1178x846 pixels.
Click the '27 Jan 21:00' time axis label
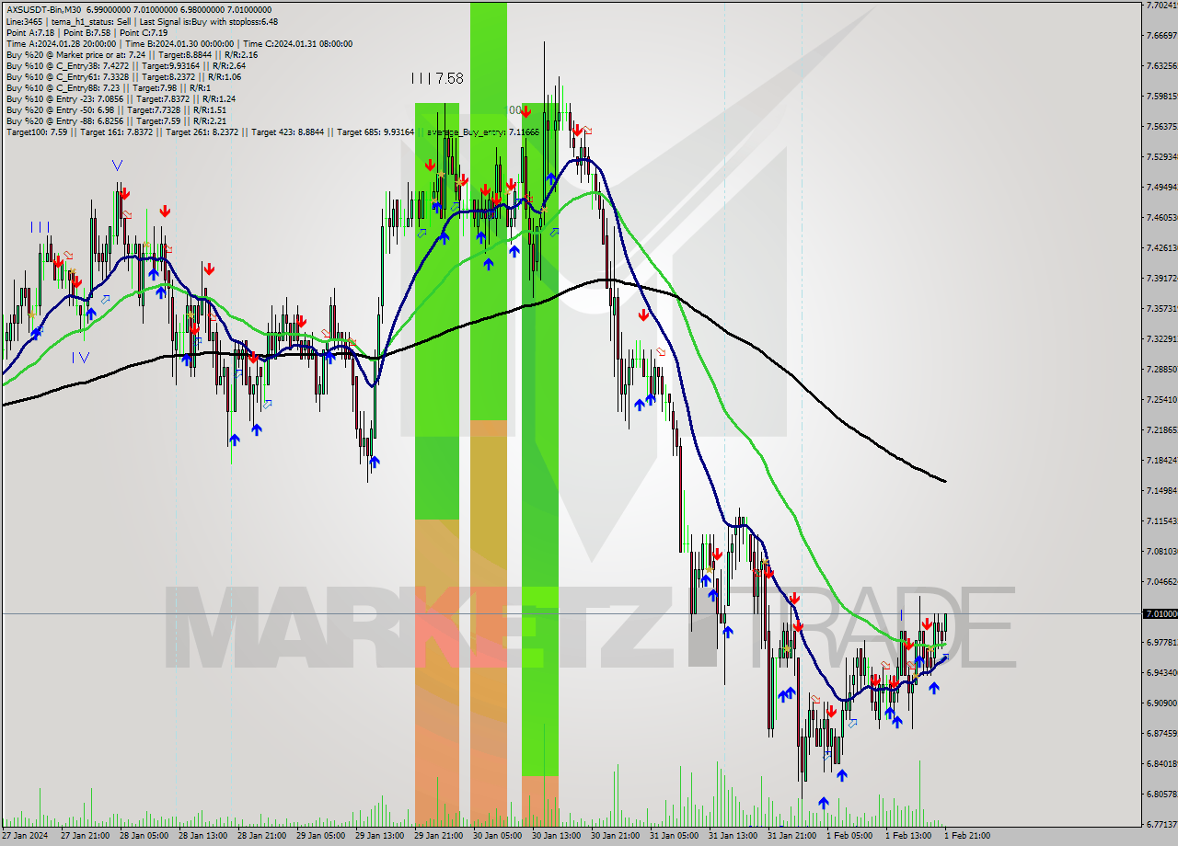(x=84, y=836)
